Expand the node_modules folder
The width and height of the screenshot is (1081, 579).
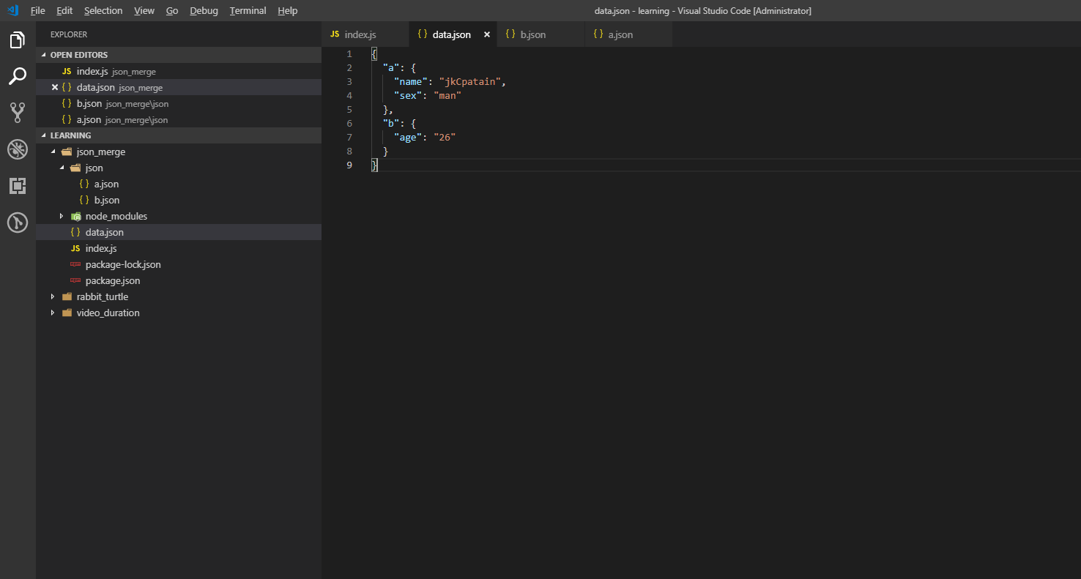(x=62, y=217)
